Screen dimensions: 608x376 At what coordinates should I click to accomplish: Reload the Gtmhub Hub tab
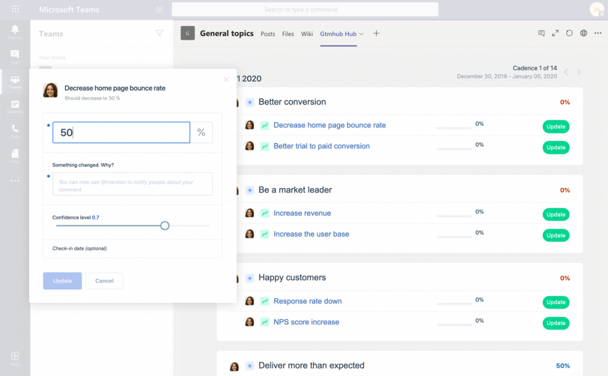(569, 33)
